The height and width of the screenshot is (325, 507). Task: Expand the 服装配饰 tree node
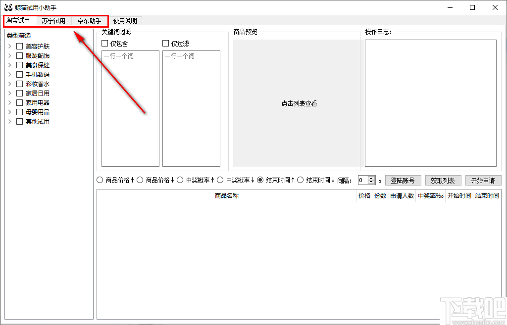[10, 55]
